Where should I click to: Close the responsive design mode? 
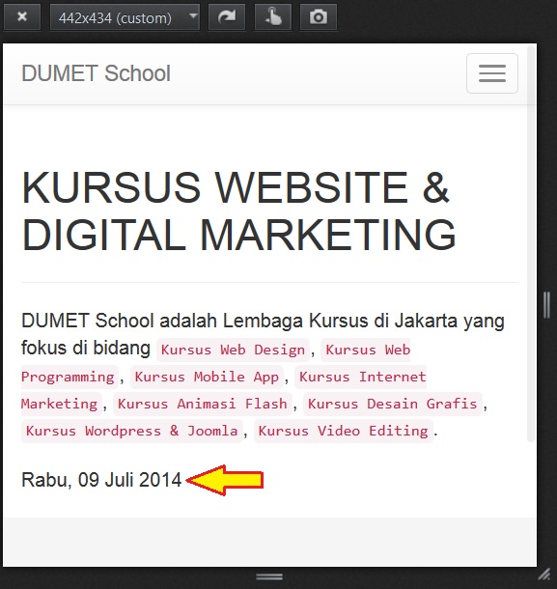point(22,17)
